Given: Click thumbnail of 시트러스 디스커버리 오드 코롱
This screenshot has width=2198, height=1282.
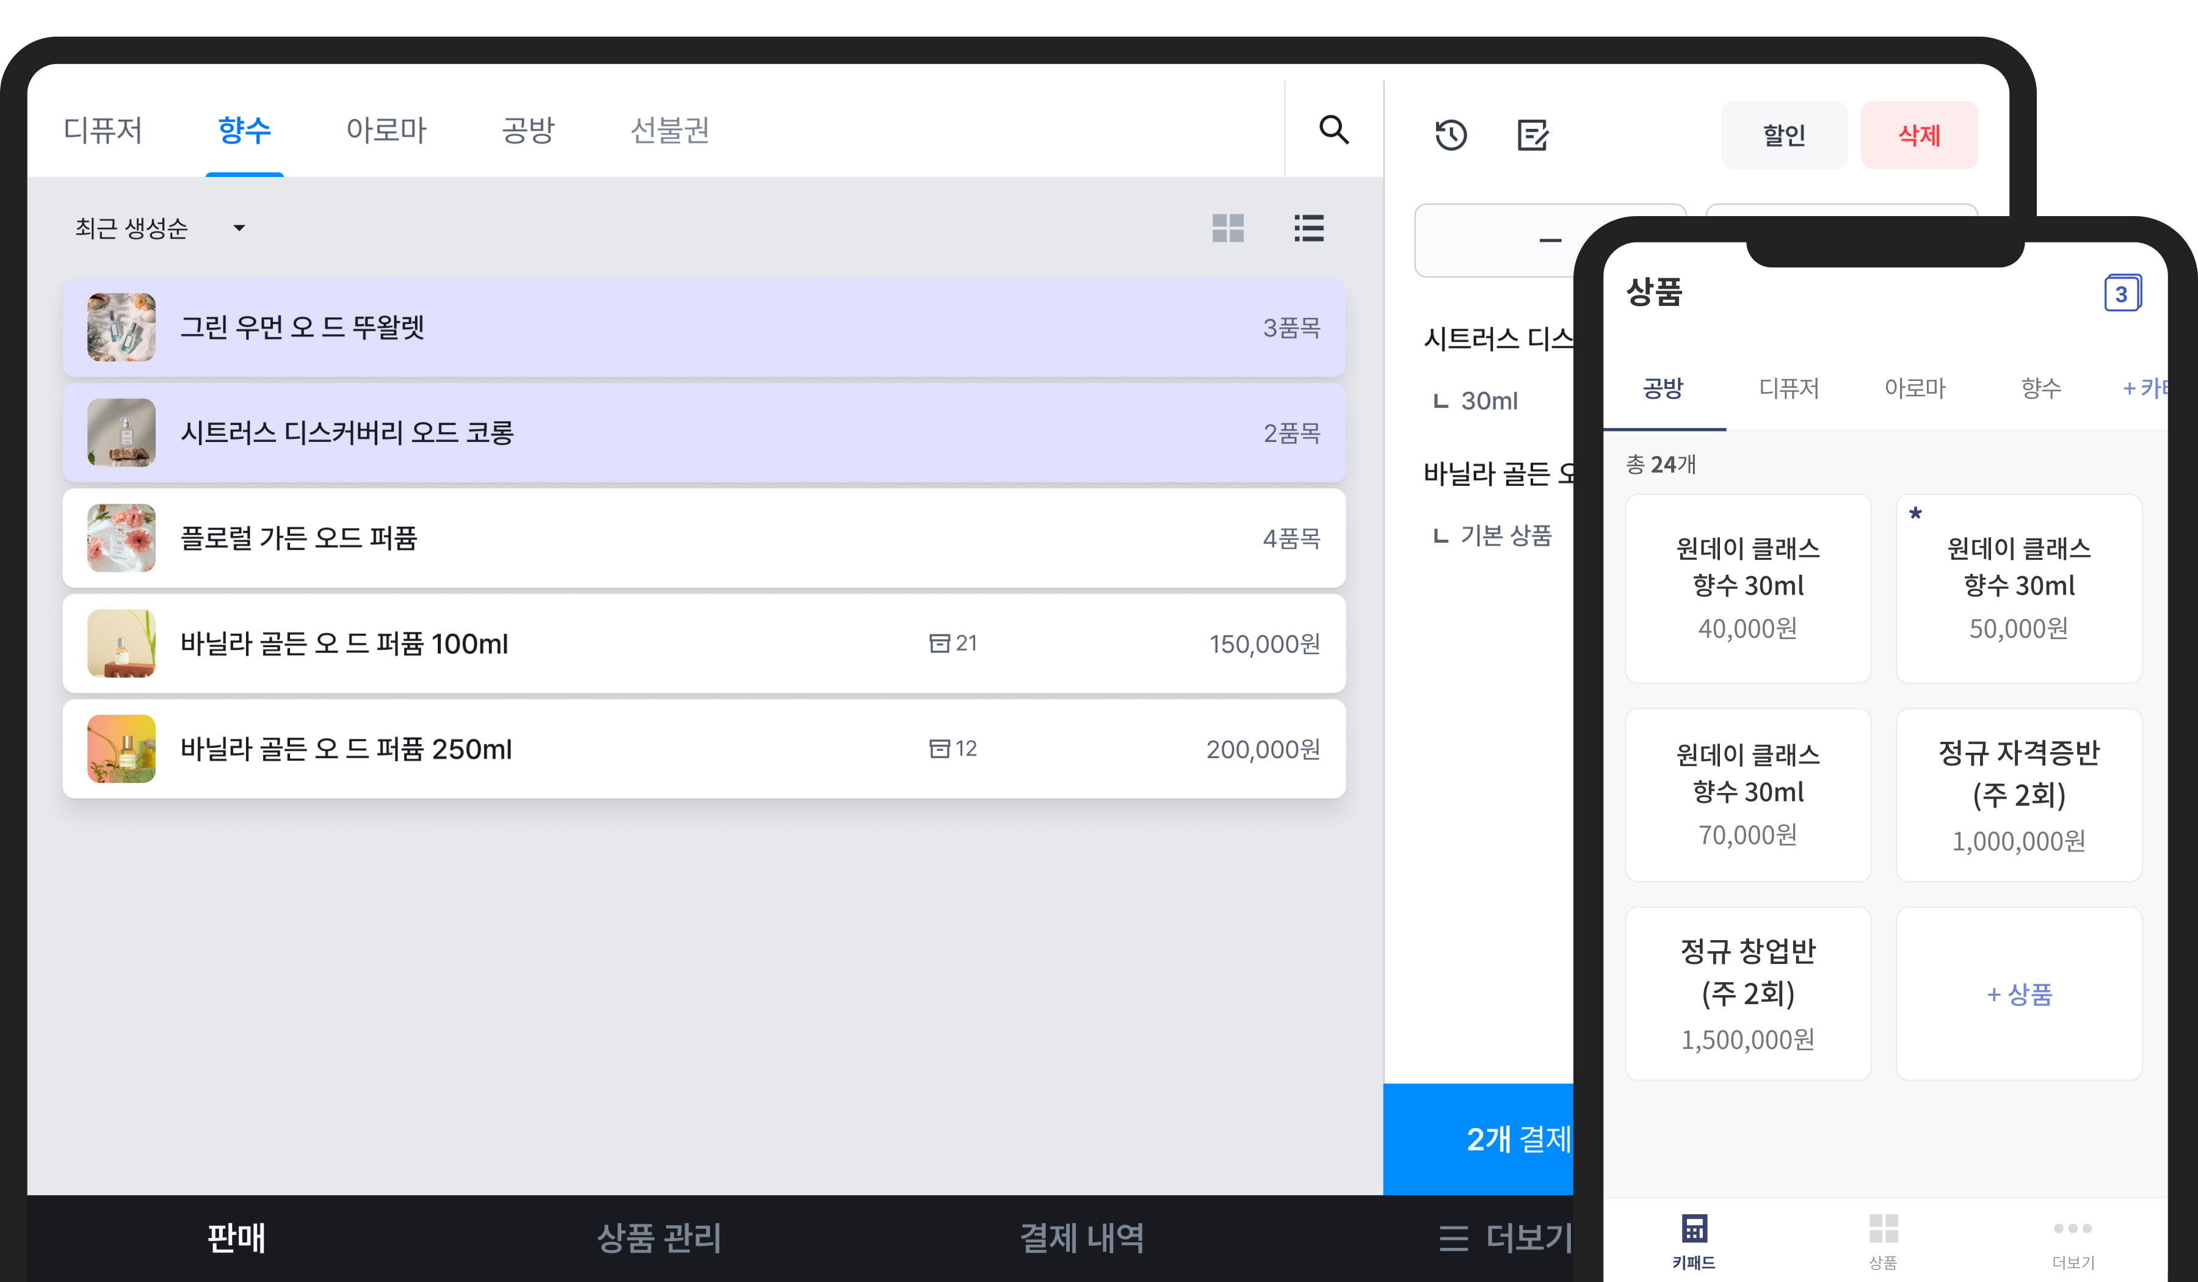Looking at the screenshot, I should coord(122,433).
